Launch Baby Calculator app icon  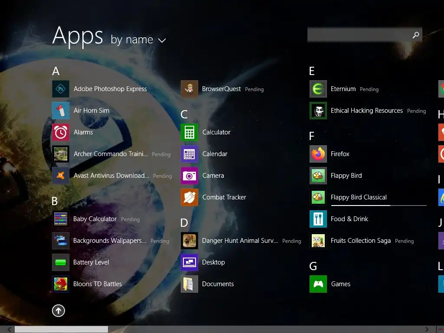click(x=61, y=219)
